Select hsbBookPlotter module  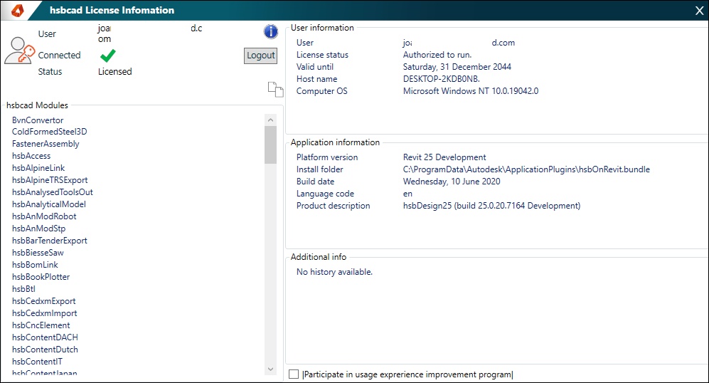tap(41, 277)
